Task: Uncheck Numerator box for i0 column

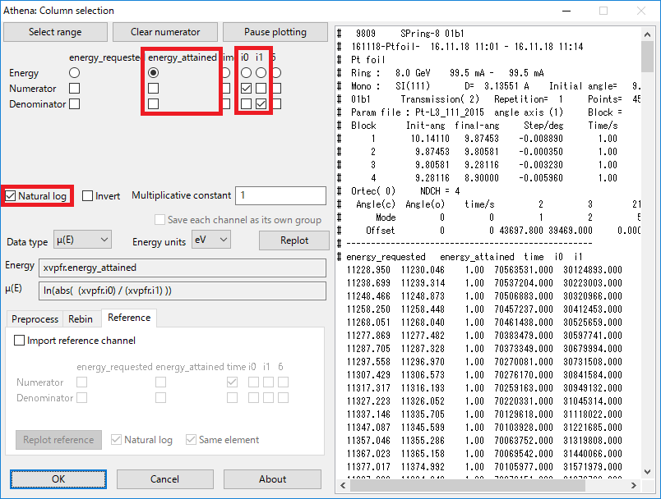Action: [x=246, y=89]
